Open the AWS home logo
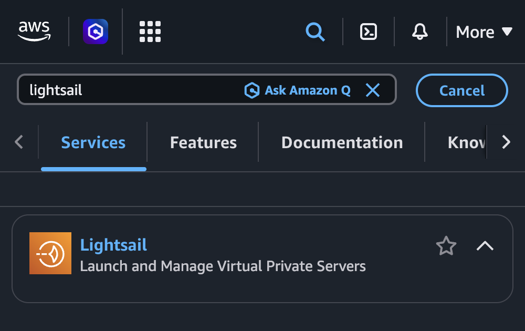 [x=34, y=31]
